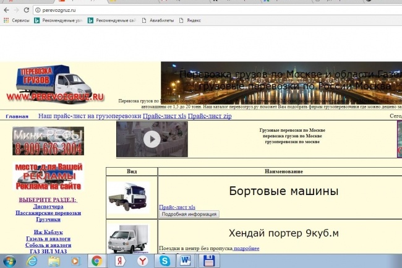The image size is (402, 268).
Task: Click the Наименование column header
Action: pyautogui.click(x=283, y=171)
